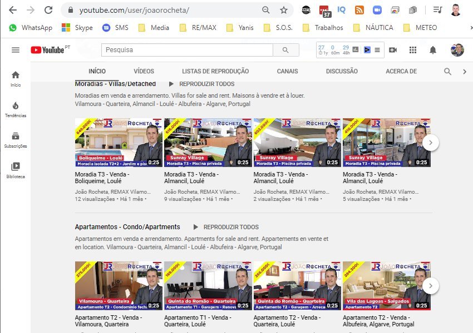Play the Vilamoura - Quarteira apartment thumbnail

click(x=119, y=286)
